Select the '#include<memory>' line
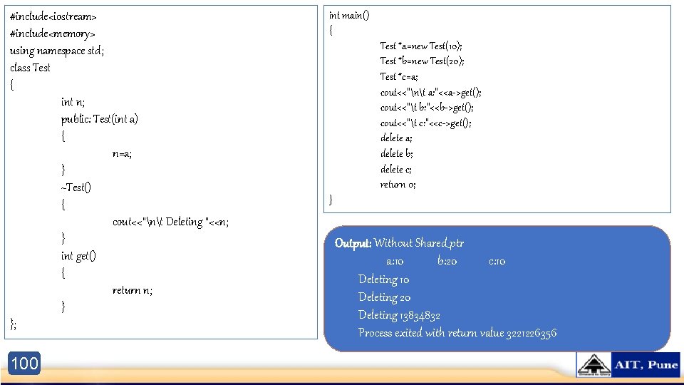 pos(52,34)
